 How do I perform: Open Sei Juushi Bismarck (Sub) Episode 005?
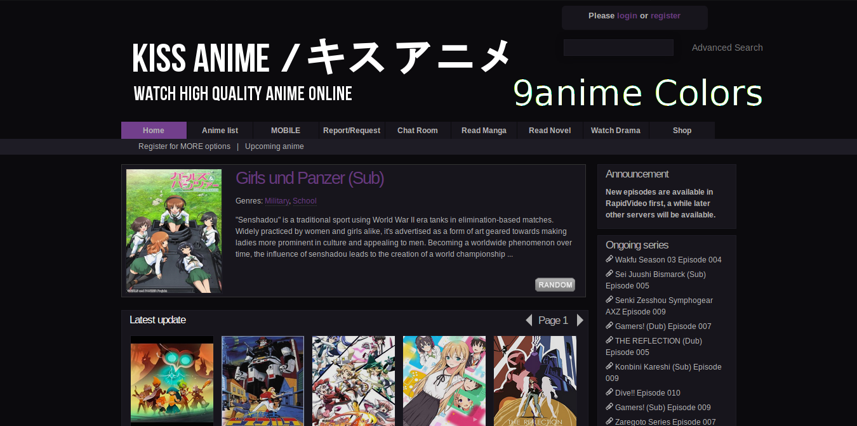(656, 280)
